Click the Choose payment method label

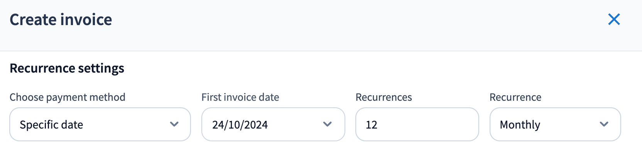click(68, 97)
